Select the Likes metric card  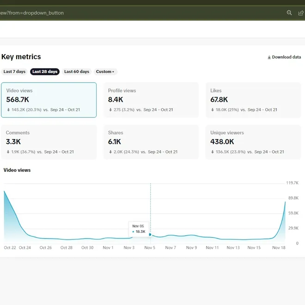(253, 100)
